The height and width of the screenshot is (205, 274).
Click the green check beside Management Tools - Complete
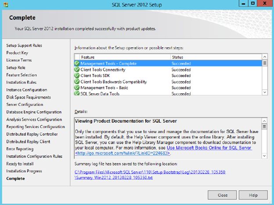pos(77,63)
